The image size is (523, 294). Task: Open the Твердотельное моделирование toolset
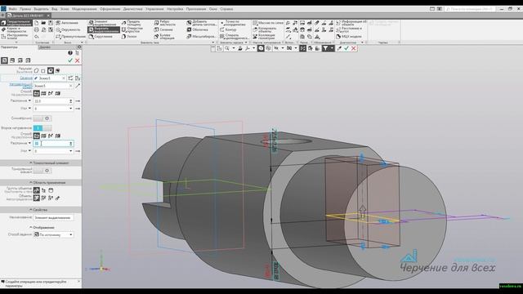pos(16,23)
